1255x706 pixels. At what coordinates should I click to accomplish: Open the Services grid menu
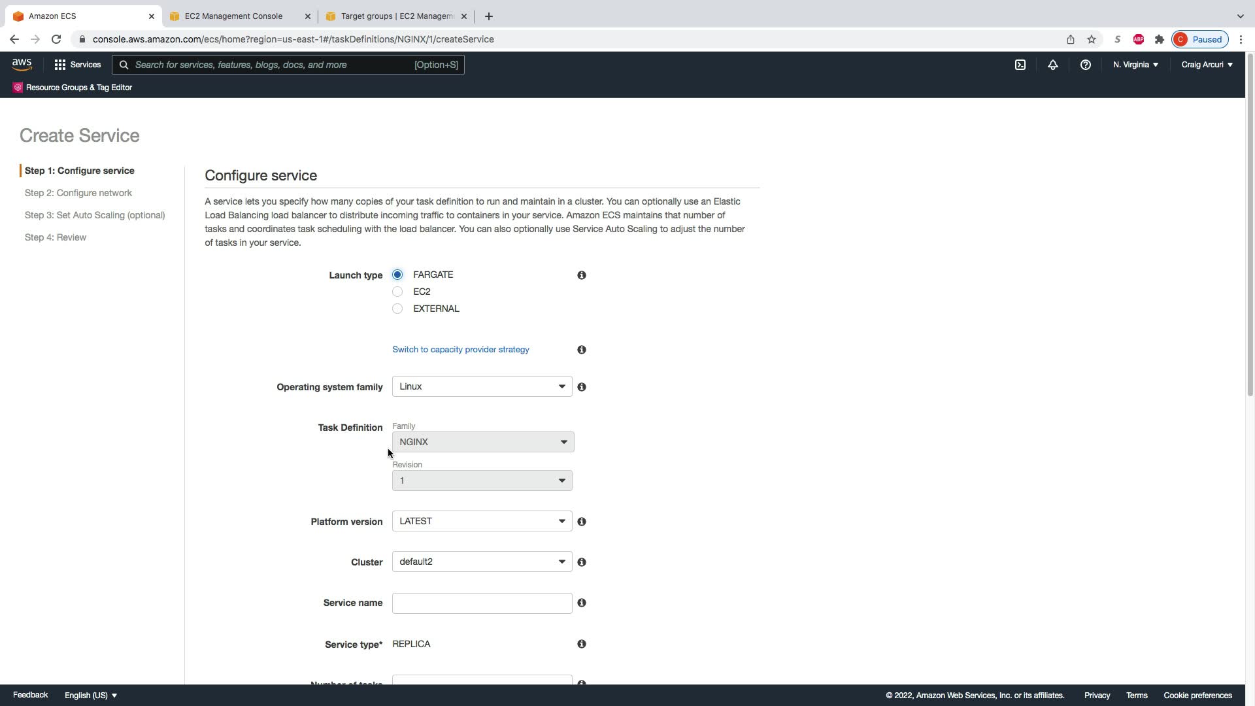coord(77,65)
